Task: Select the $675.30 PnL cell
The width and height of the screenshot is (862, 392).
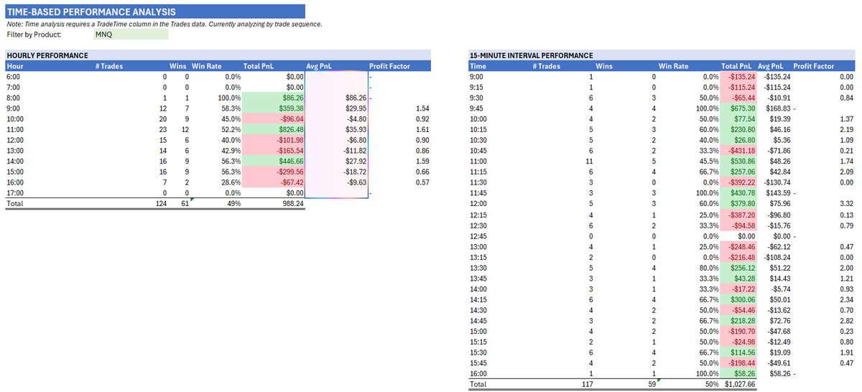Action: click(738, 108)
